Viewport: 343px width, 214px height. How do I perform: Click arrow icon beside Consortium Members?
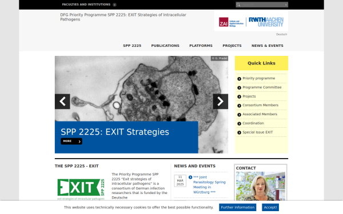coord(239,106)
